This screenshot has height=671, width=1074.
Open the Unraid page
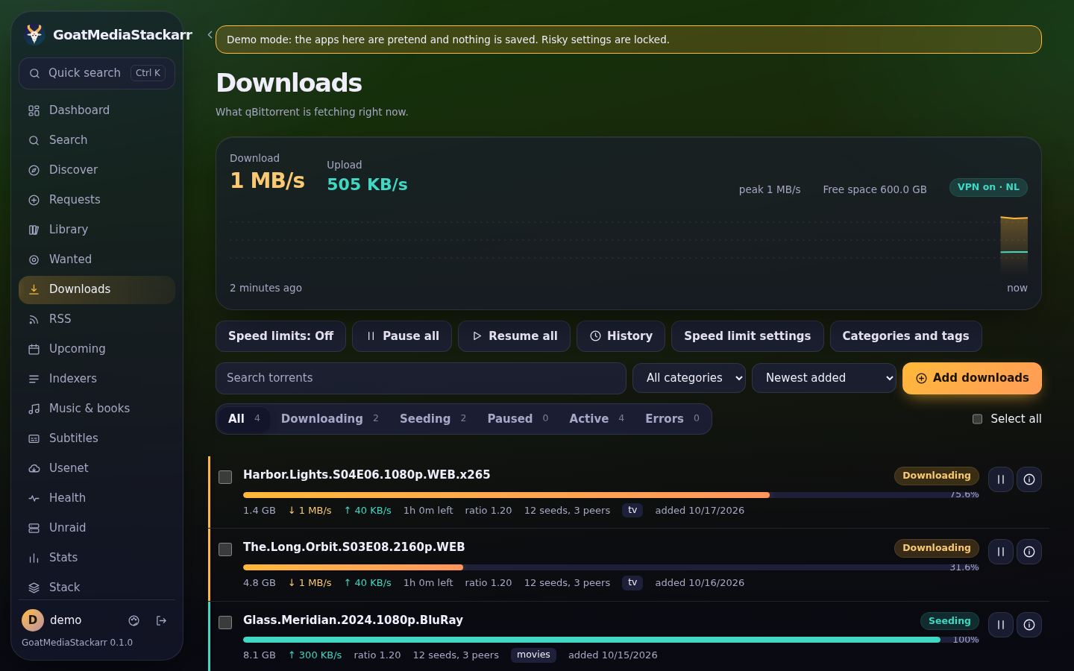point(97,528)
